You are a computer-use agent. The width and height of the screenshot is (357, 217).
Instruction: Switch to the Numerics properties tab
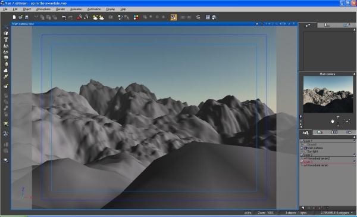327,25
